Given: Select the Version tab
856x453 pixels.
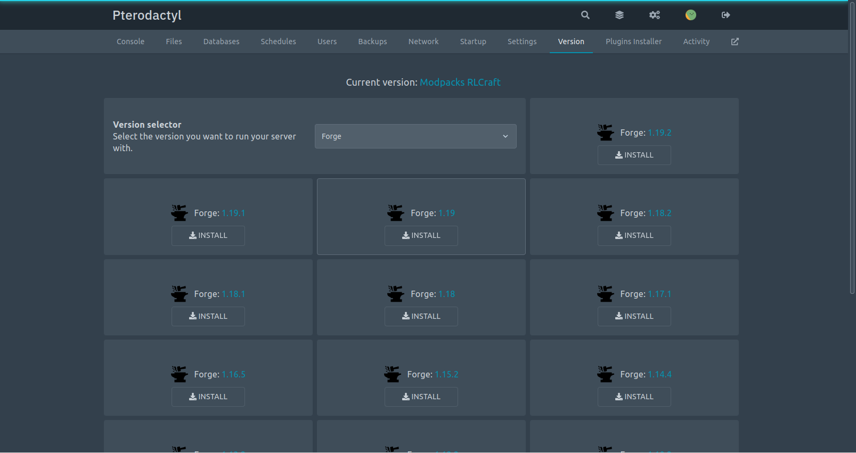Looking at the screenshot, I should click(x=571, y=42).
